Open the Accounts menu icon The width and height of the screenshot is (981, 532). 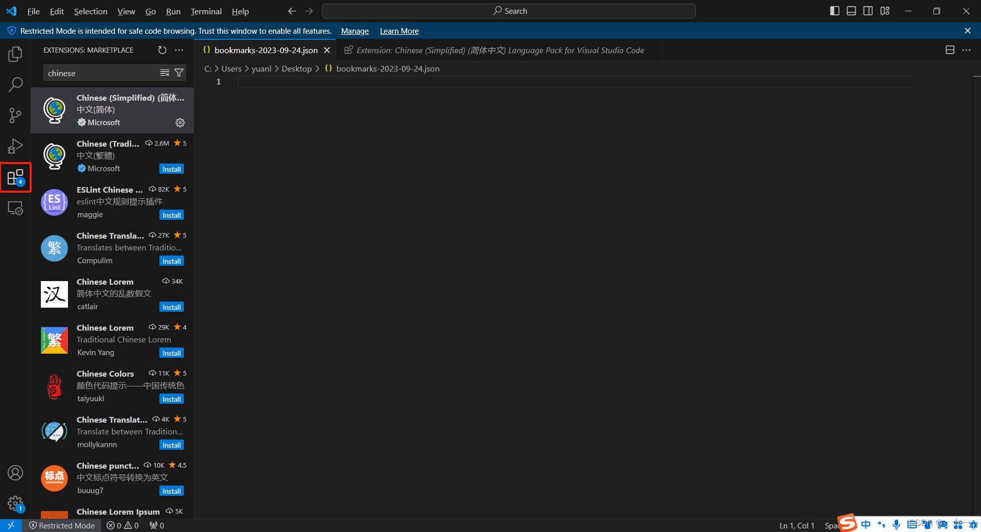(15, 473)
